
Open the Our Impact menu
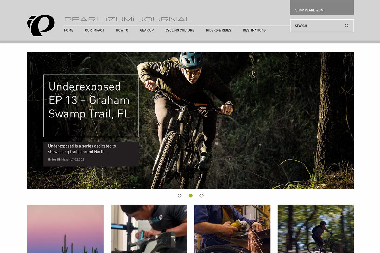[95, 30]
